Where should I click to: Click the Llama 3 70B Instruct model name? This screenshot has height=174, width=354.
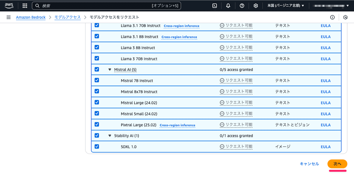pyautogui.click(x=139, y=59)
